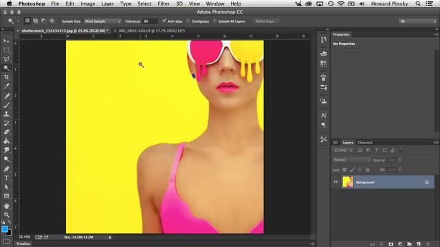The width and height of the screenshot is (440, 247).
Task: Select the Dodge tool
Action: pos(6,158)
